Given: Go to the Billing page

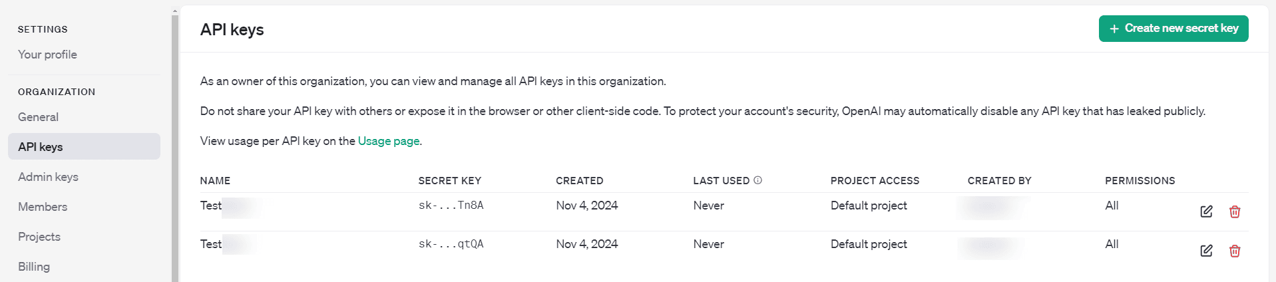Looking at the screenshot, I should [x=34, y=267].
